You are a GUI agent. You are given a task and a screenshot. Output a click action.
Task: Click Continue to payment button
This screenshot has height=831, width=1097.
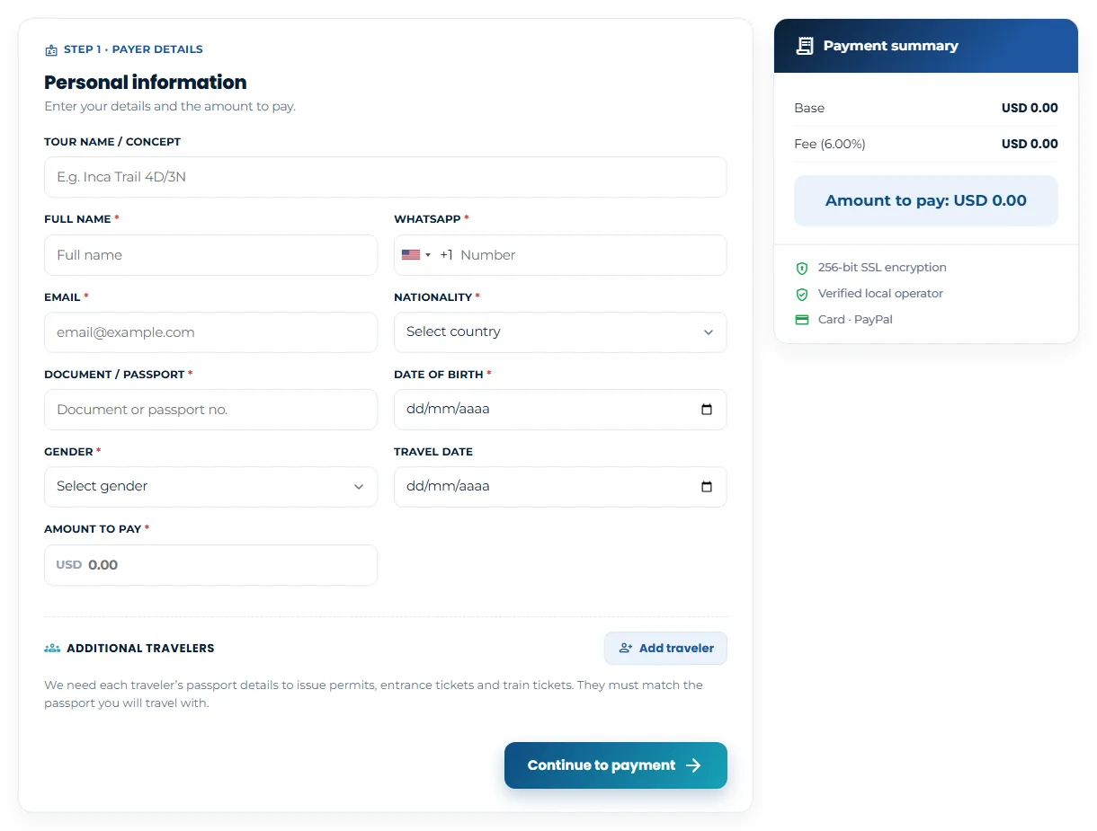tap(616, 765)
